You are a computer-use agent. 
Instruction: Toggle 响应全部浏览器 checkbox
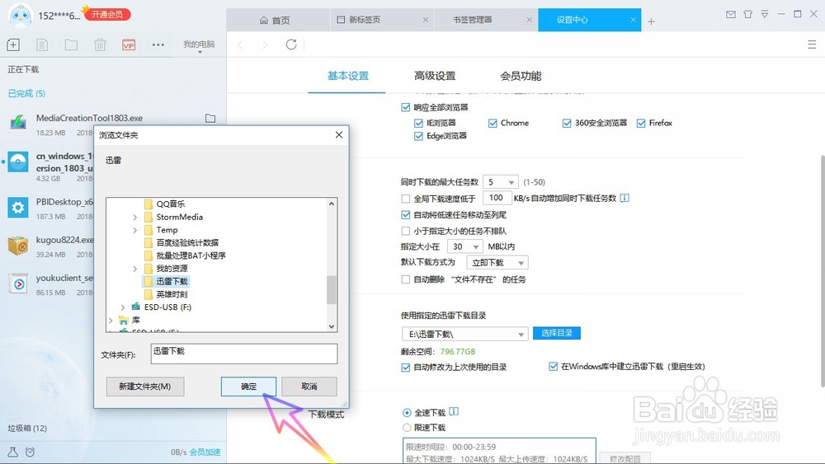pyautogui.click(x=406, y=107)
